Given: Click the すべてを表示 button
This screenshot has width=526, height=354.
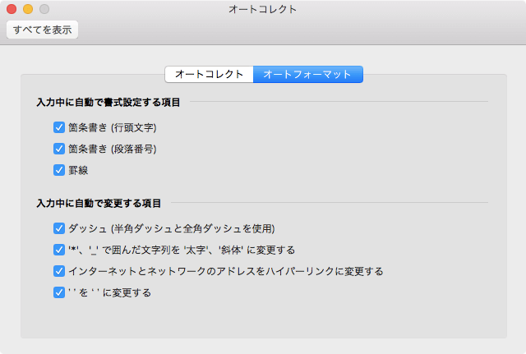Looking at the screenshot, I should pos(42,30).
